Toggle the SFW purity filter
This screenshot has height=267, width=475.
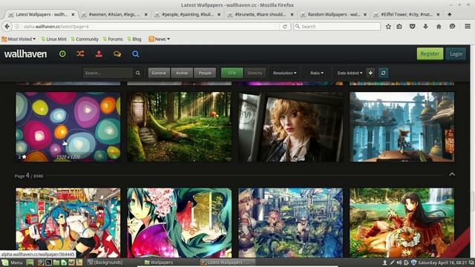(232, 73)
